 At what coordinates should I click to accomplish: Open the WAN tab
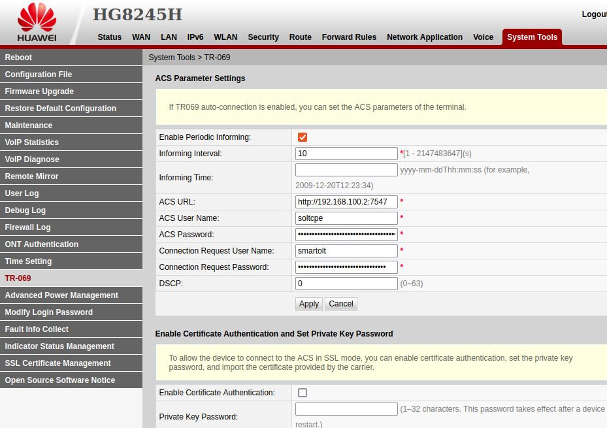pos(141,37)
